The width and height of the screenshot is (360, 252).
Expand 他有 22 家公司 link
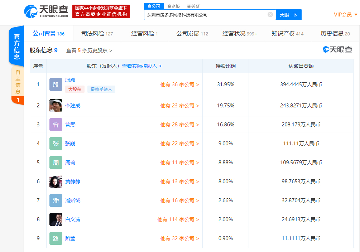click(x=179, y=144)
